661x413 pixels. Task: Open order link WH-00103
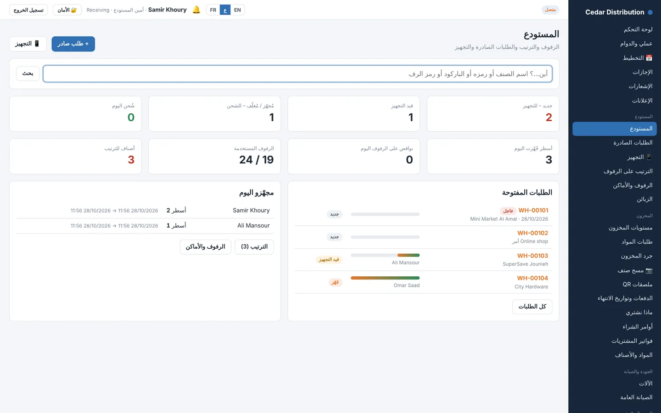tap(532, 256)
